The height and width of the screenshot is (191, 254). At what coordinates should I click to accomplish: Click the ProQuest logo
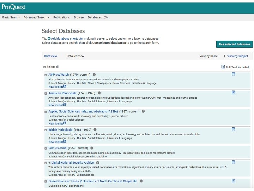(13, 7)
